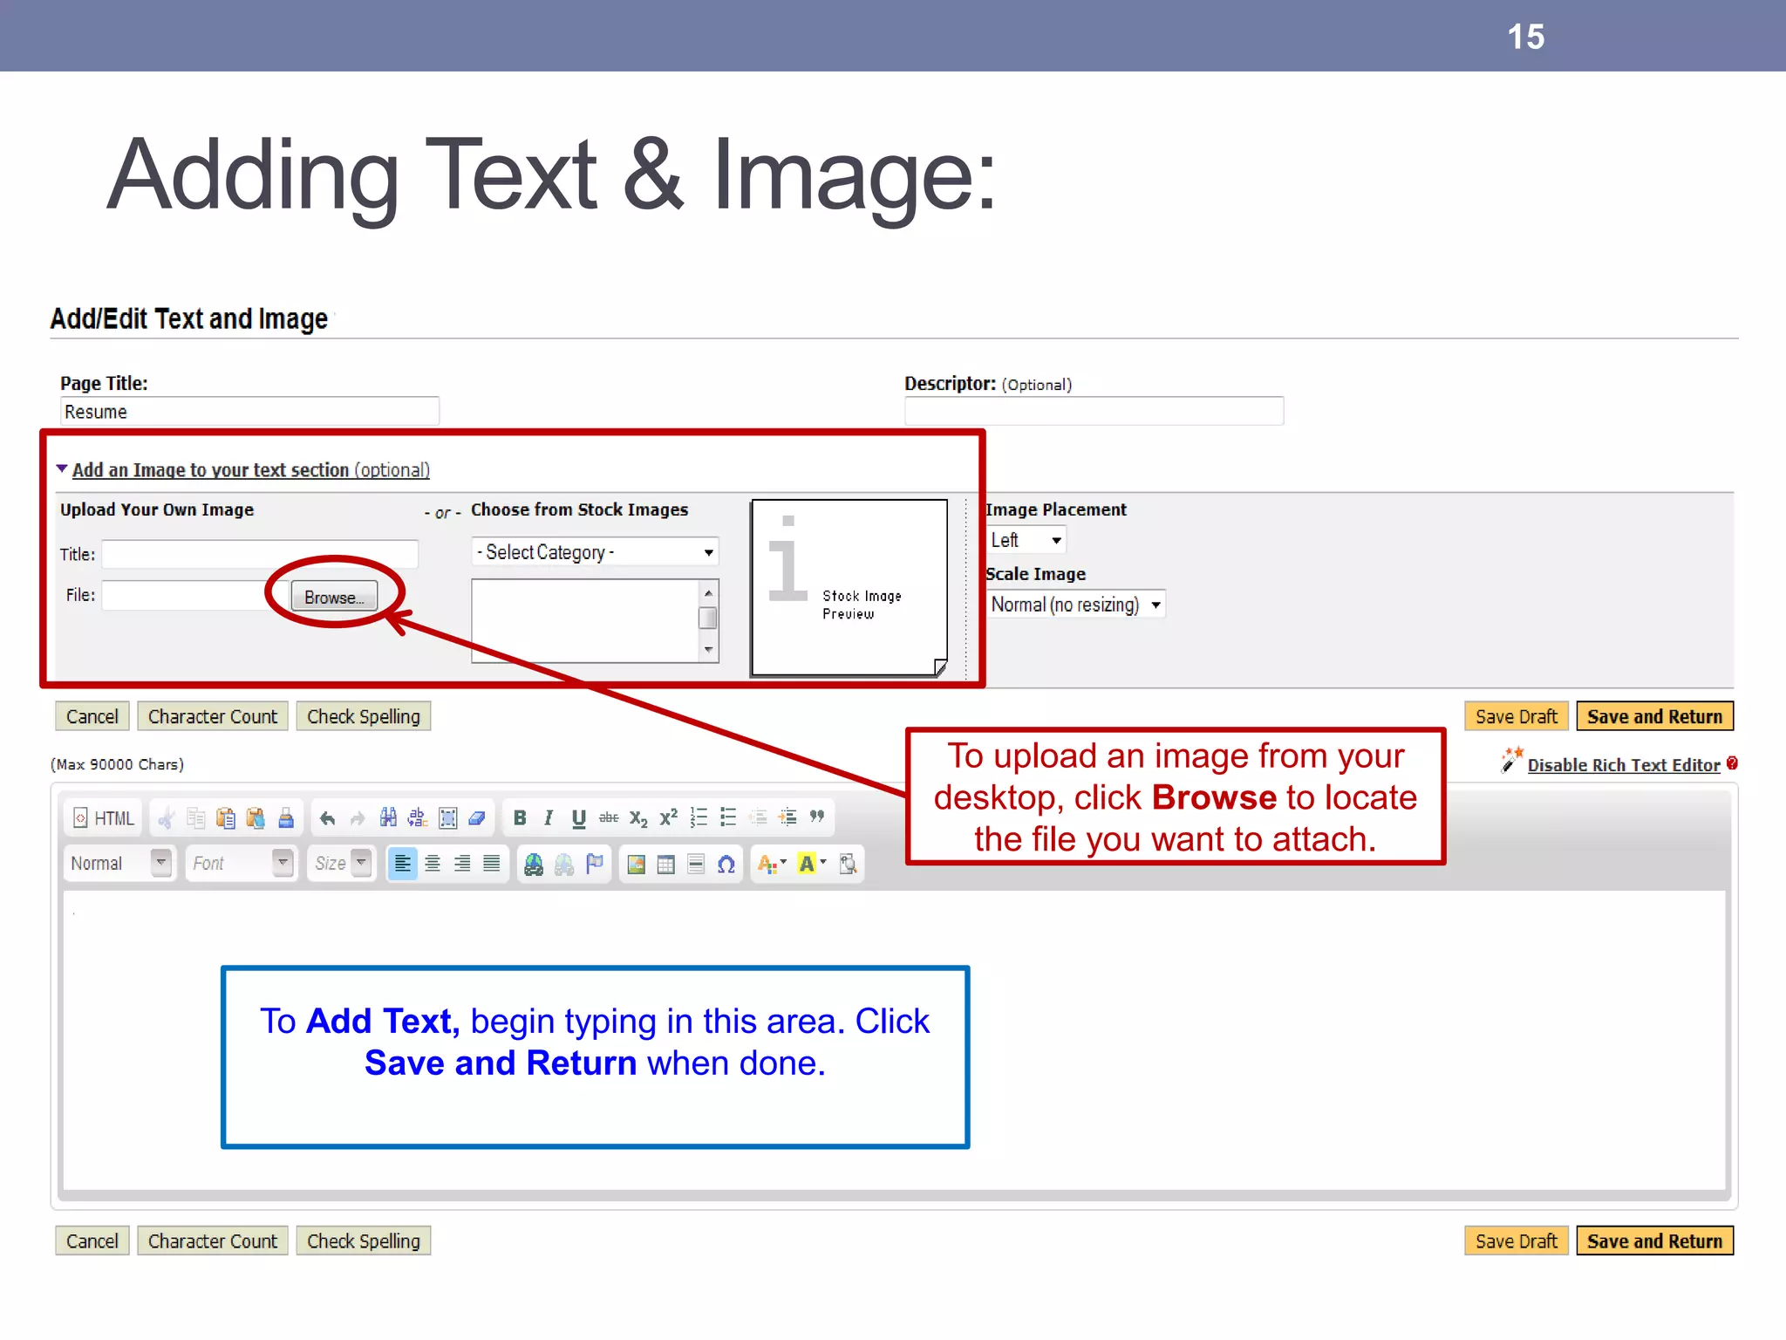Screen dimensions: 1786x1340
Task: Click the Insert Image icon in the toolbar
Action: point(637,864)
